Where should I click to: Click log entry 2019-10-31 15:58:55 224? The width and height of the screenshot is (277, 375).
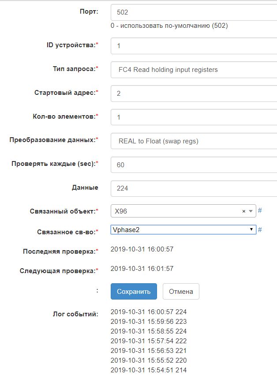[149, 331]
